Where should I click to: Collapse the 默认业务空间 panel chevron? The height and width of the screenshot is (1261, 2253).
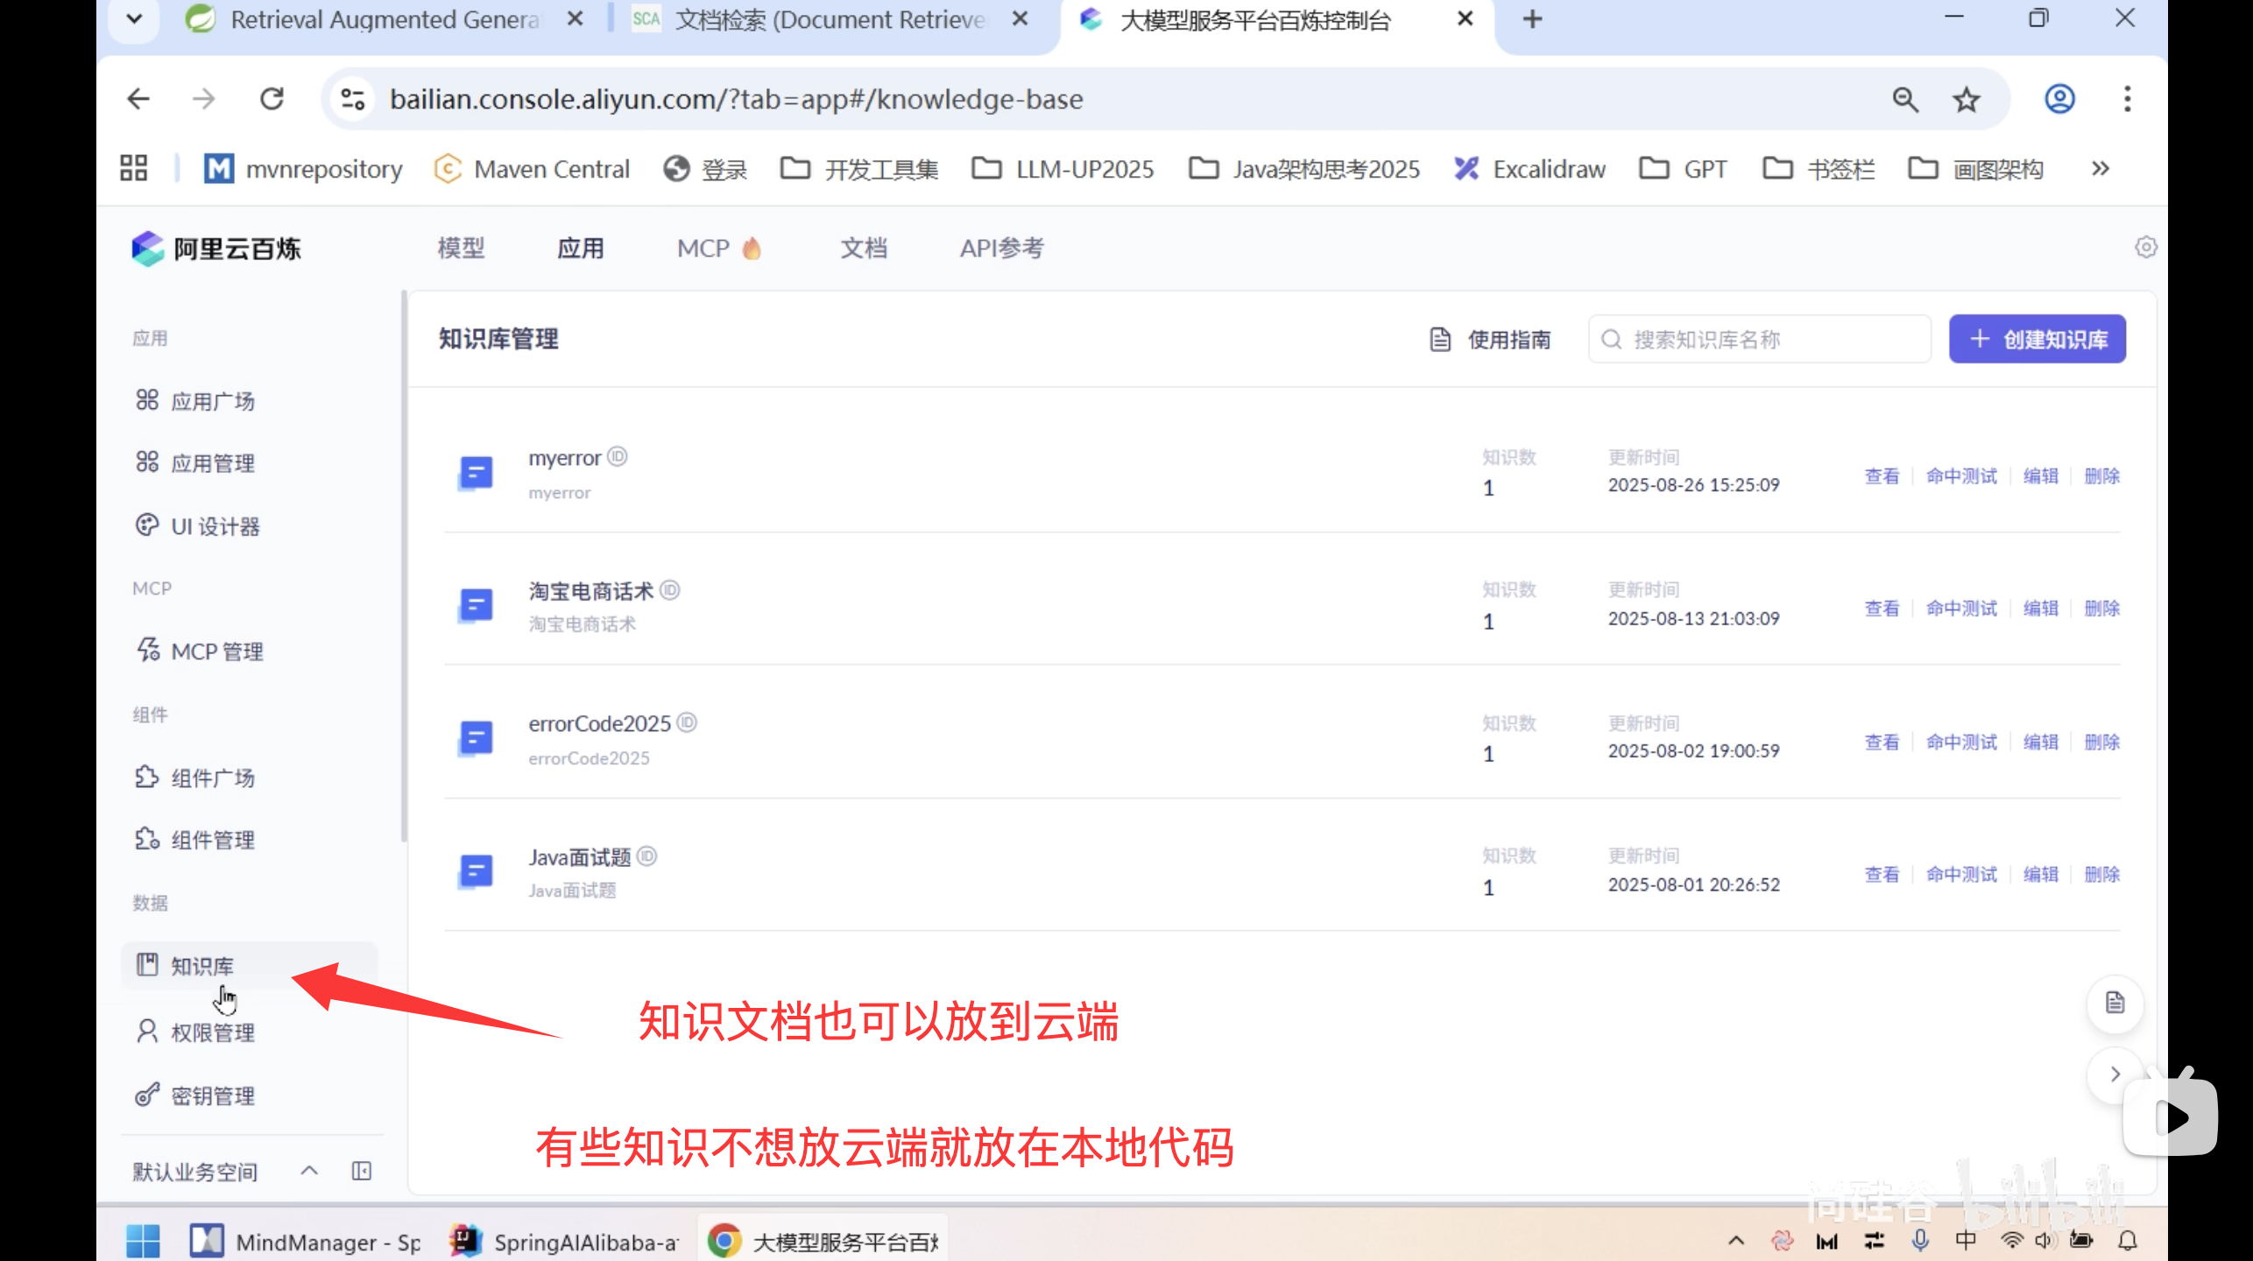coord(308,1170)
